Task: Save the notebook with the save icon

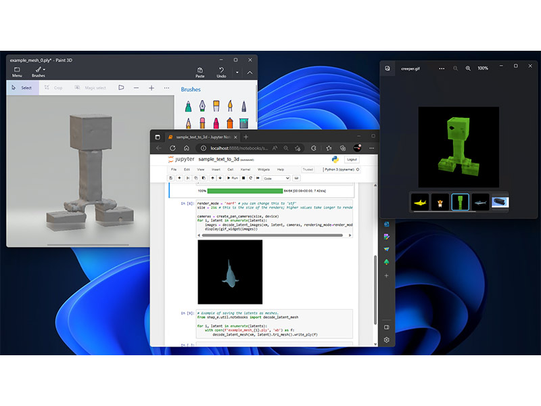Action: point(171,178)
